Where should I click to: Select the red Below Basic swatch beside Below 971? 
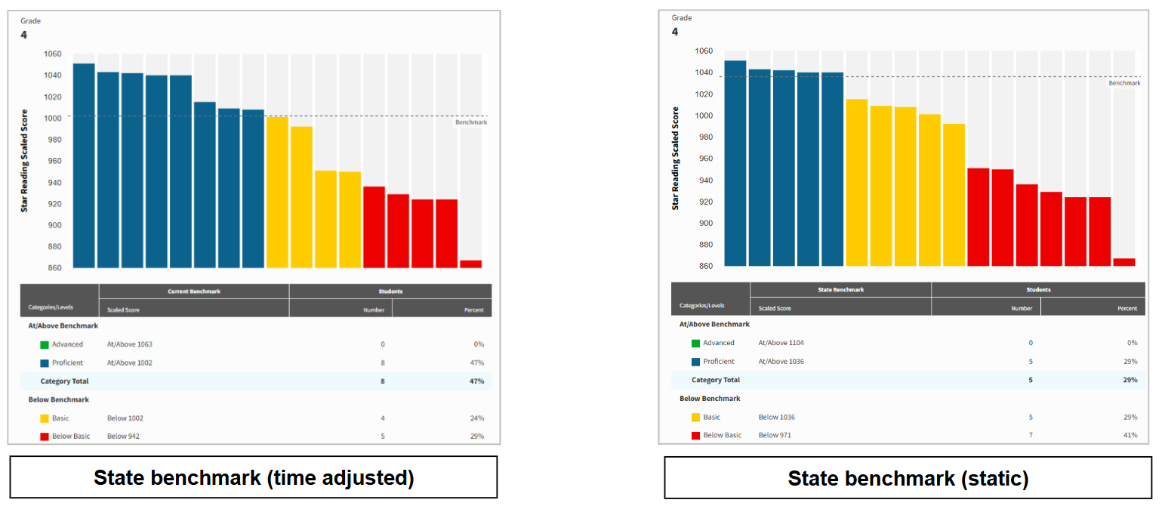[696, 436]
